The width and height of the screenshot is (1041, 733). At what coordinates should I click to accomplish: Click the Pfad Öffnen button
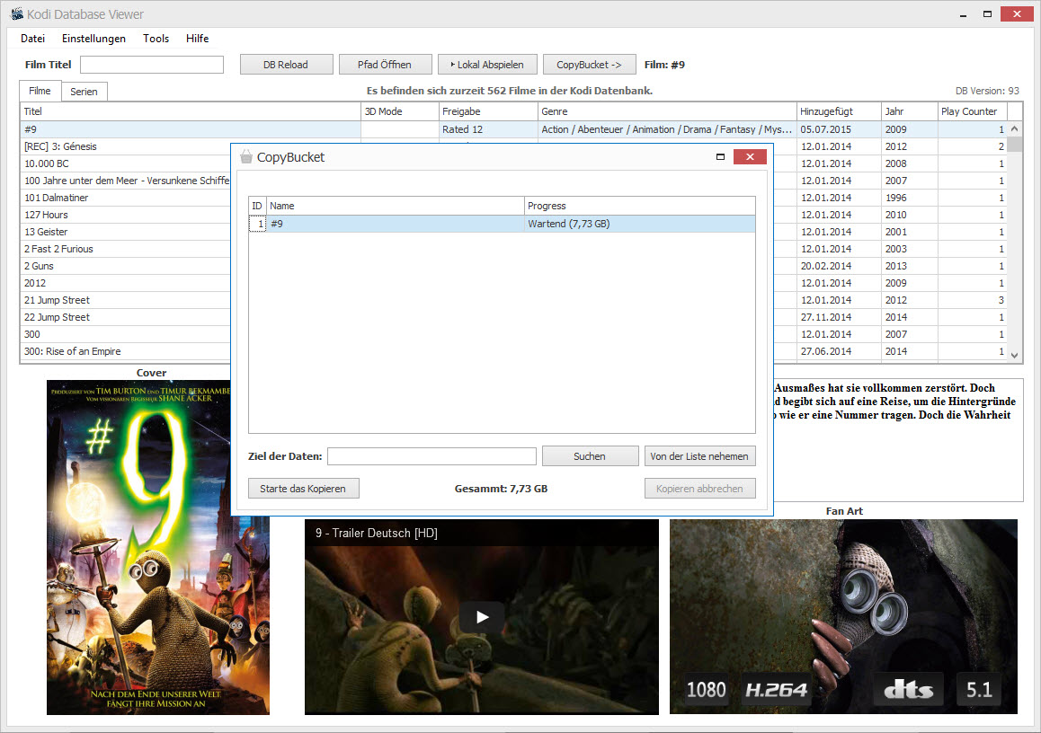(x=385, y=65)
